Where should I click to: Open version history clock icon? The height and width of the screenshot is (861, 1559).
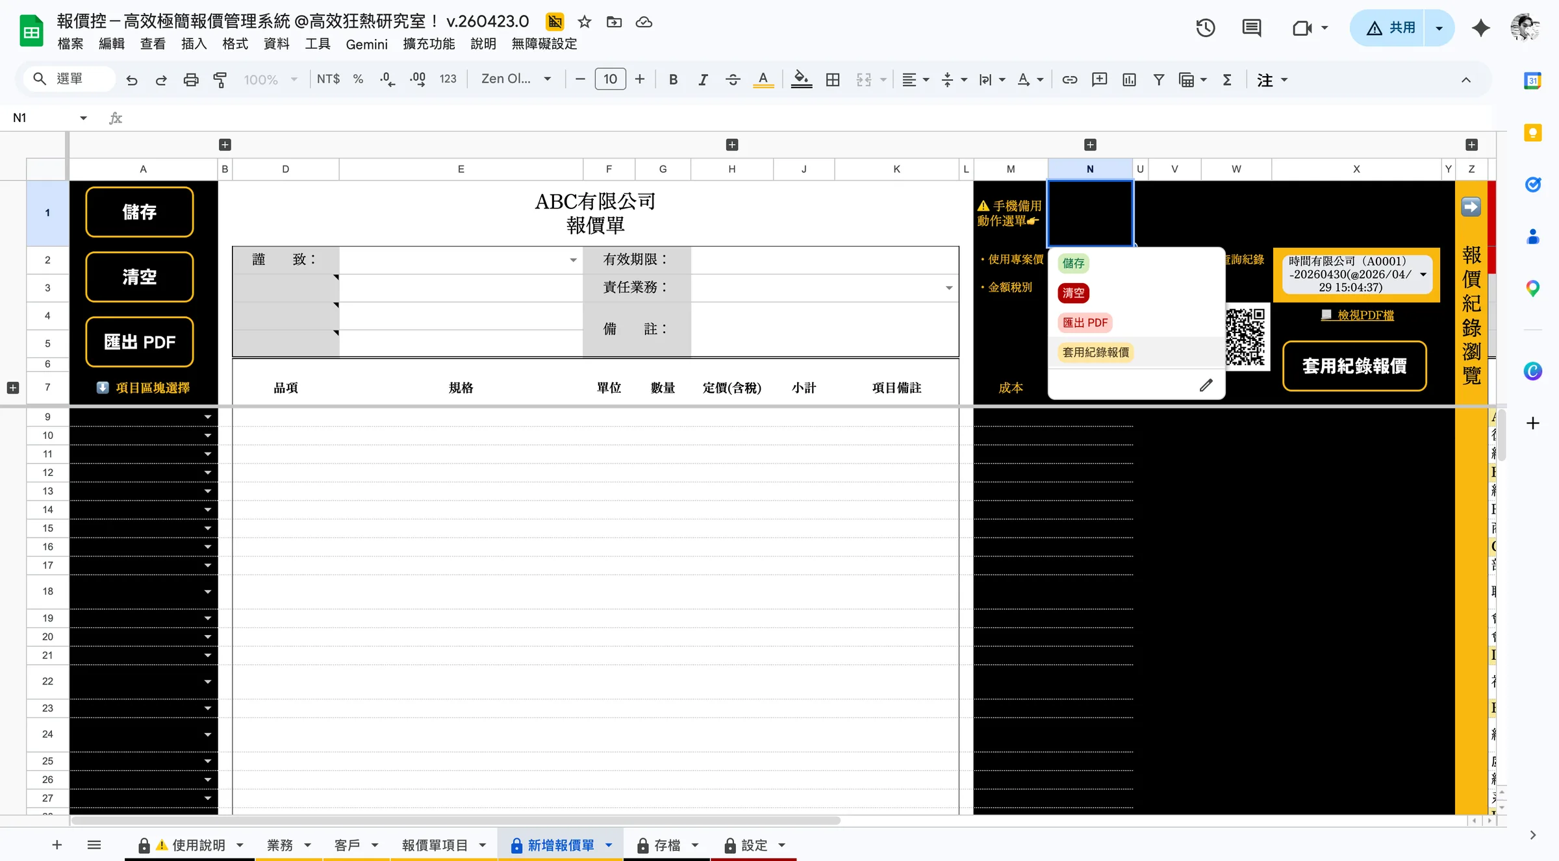(1206, 28)
